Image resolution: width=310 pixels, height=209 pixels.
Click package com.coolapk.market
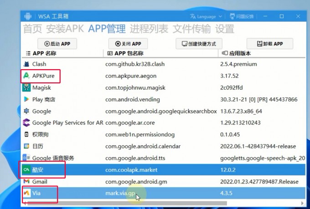(x=131, y=170)
